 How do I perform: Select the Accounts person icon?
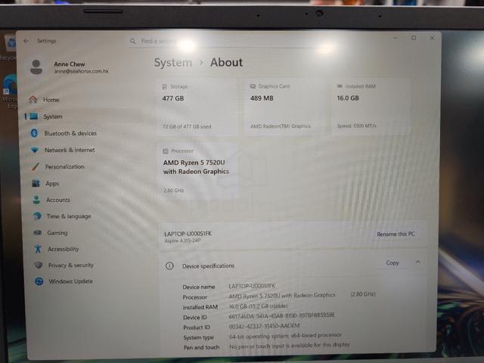[x=36, y=200]
